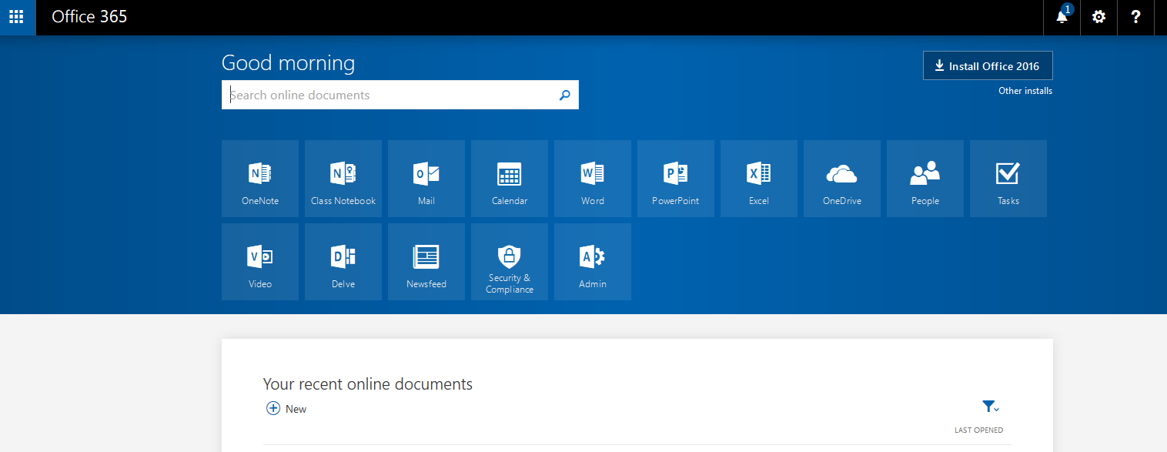Click the Install Office 2016 button
This screenshot has height=452, width=1167.
(988, 65)
